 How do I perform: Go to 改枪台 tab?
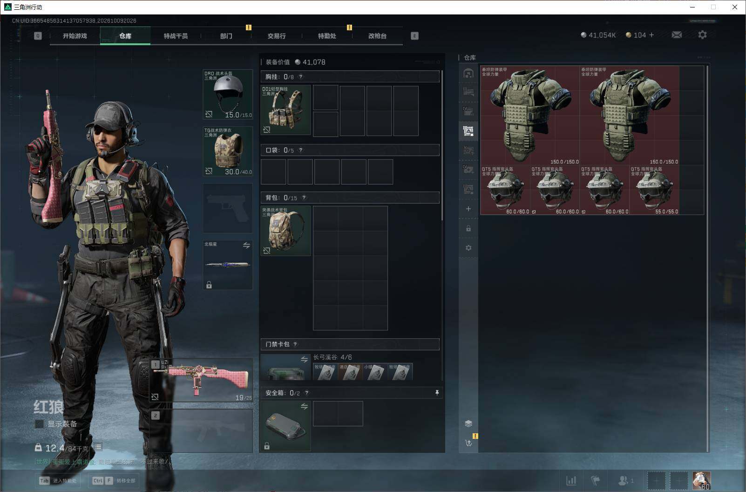pyautogui.click(x=377, y=36)
